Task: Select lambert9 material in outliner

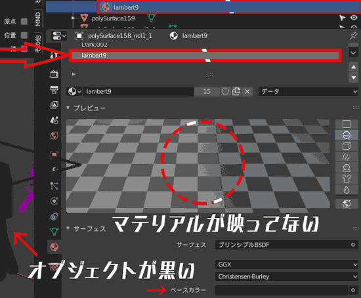Action: coord(126,7)
